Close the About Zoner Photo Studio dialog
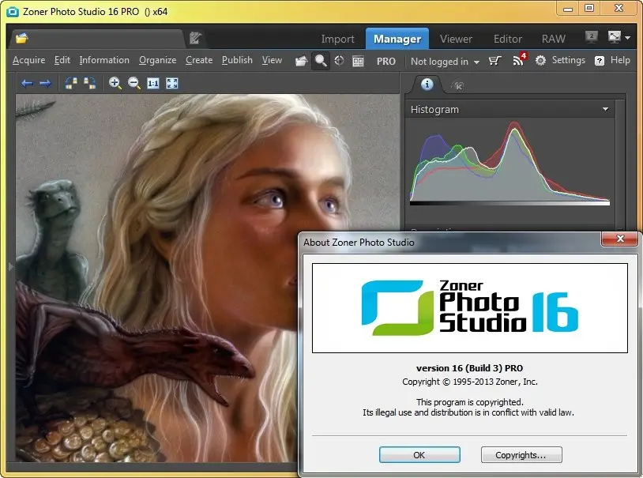 tap(620, 239)
